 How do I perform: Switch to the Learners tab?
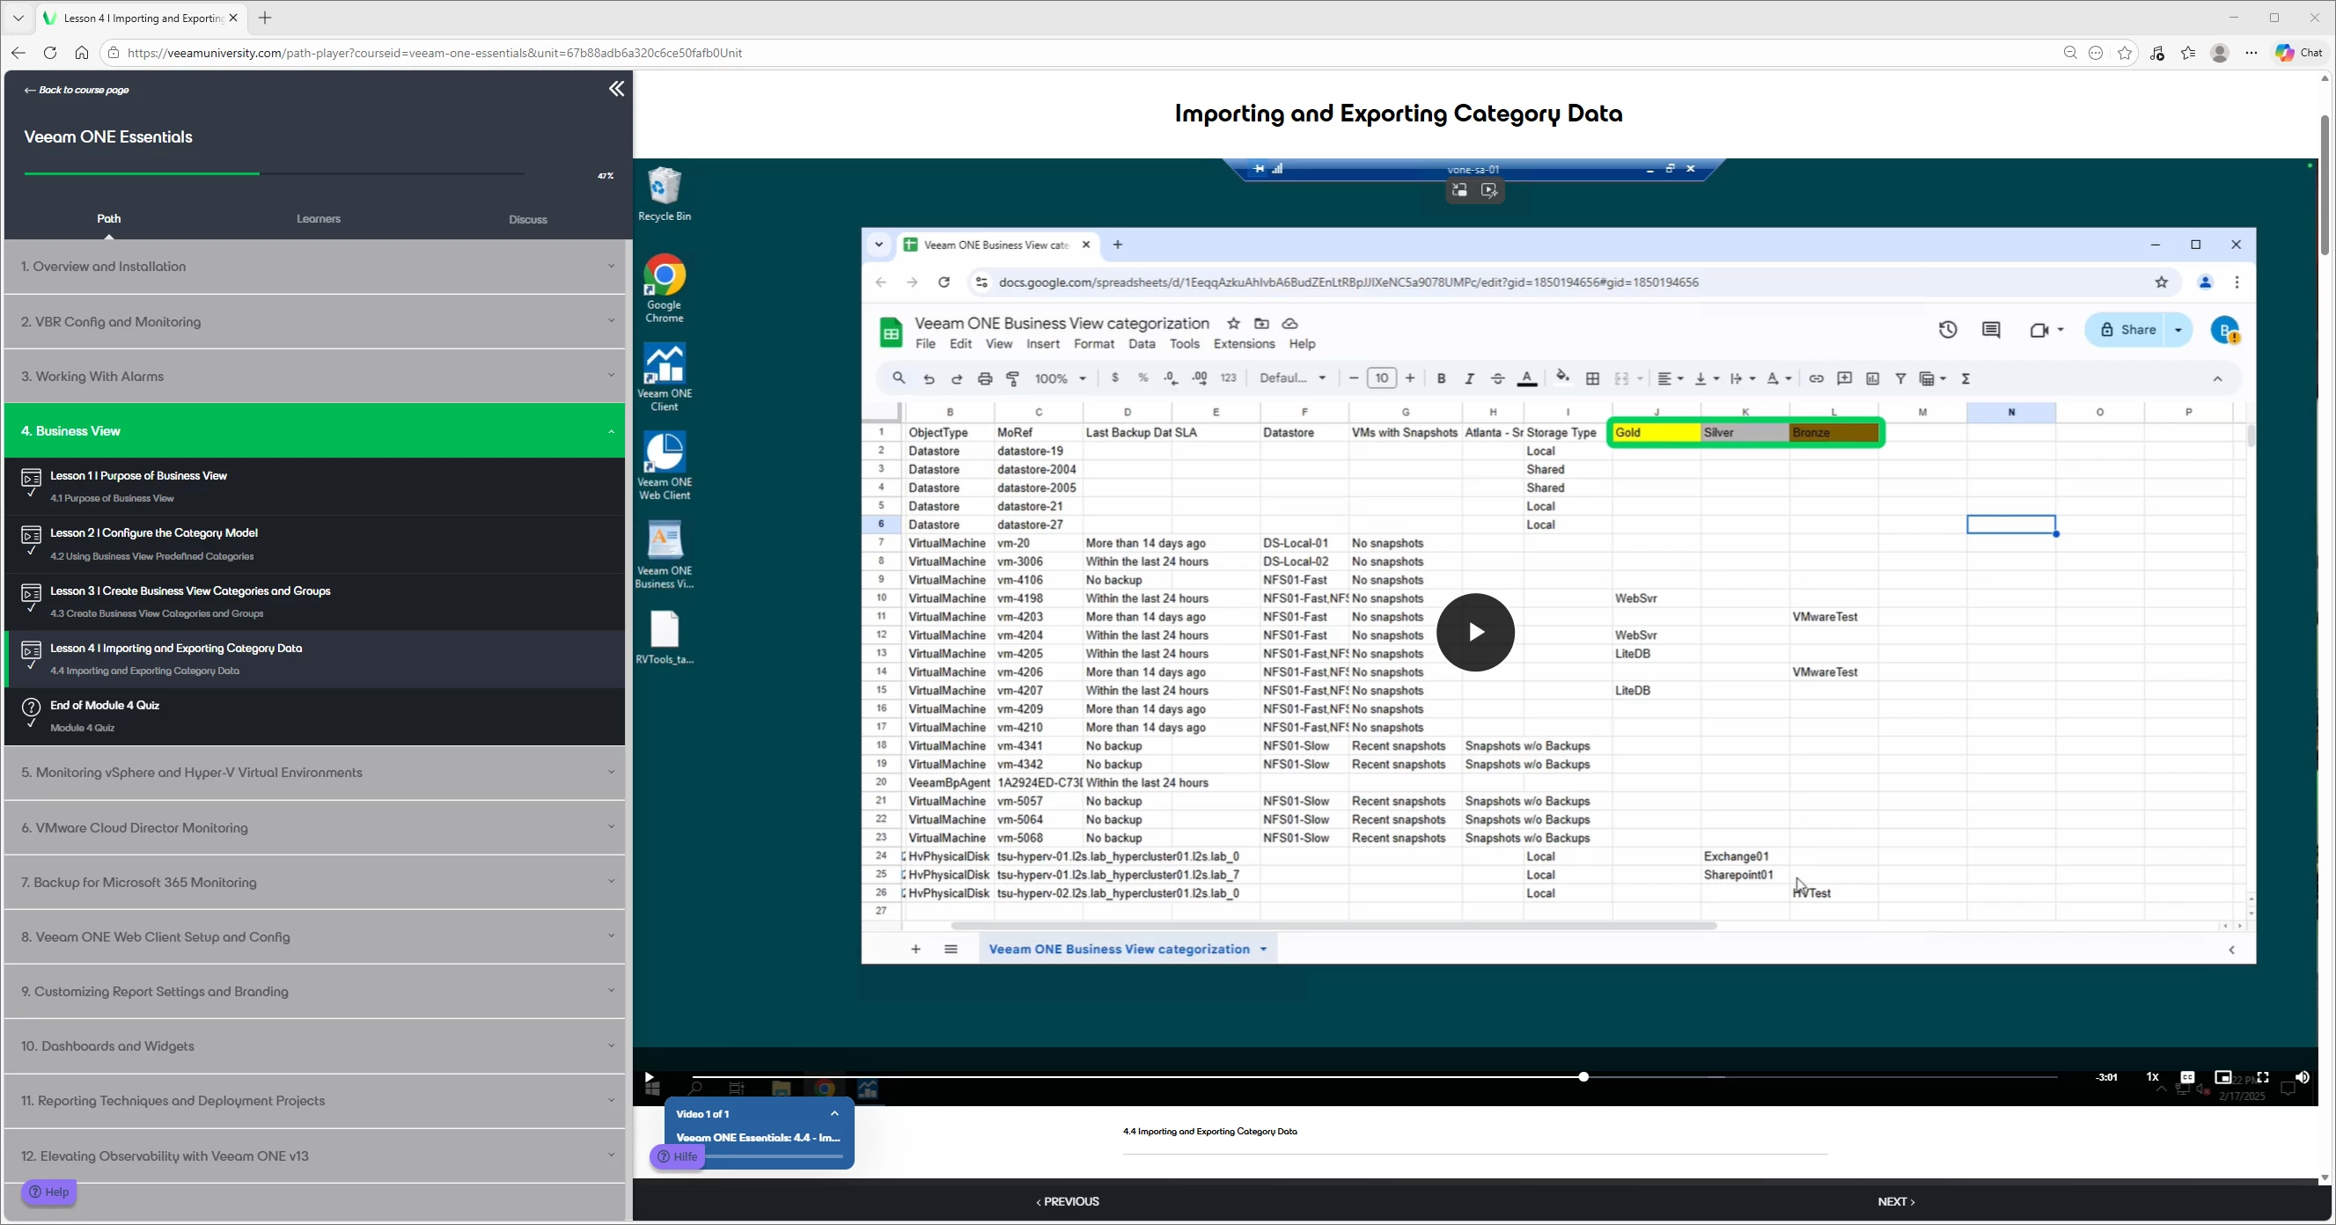tap(319, 218)
